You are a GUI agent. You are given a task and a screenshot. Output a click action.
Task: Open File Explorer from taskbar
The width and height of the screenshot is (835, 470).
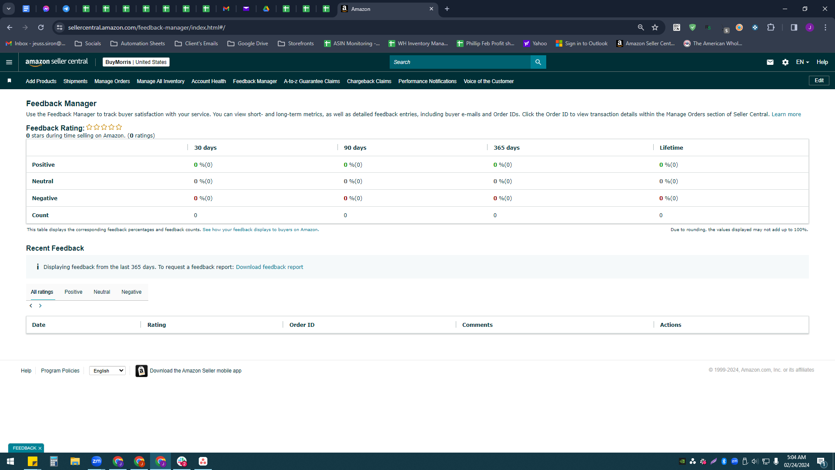[75, 461]
